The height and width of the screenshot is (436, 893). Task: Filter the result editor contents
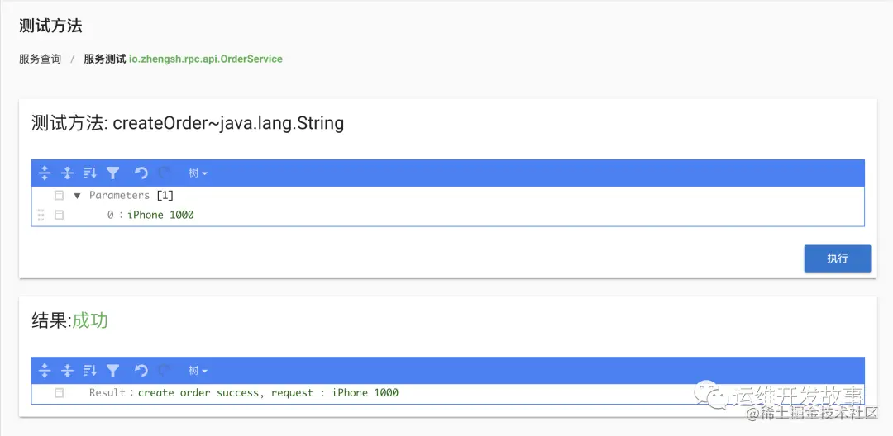tap(112, 371)
